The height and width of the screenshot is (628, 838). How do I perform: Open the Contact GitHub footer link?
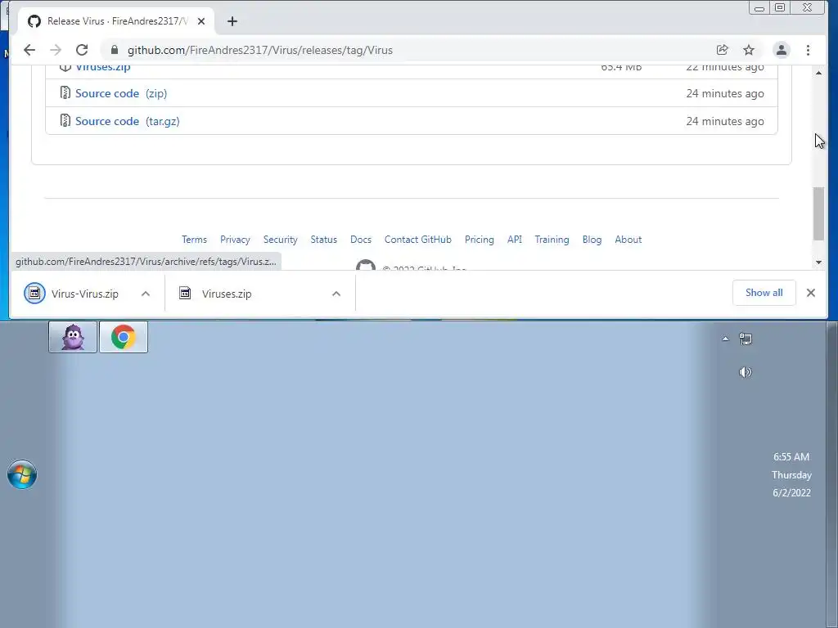point(418,240)
